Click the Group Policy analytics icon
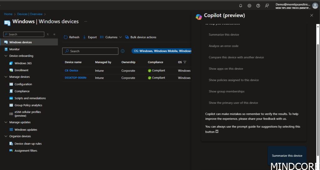The width and height of the screenshot is (320, 170). (x=11, y=105)
